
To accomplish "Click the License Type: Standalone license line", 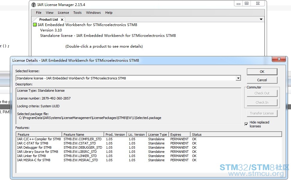I will (x=41, y=90).
